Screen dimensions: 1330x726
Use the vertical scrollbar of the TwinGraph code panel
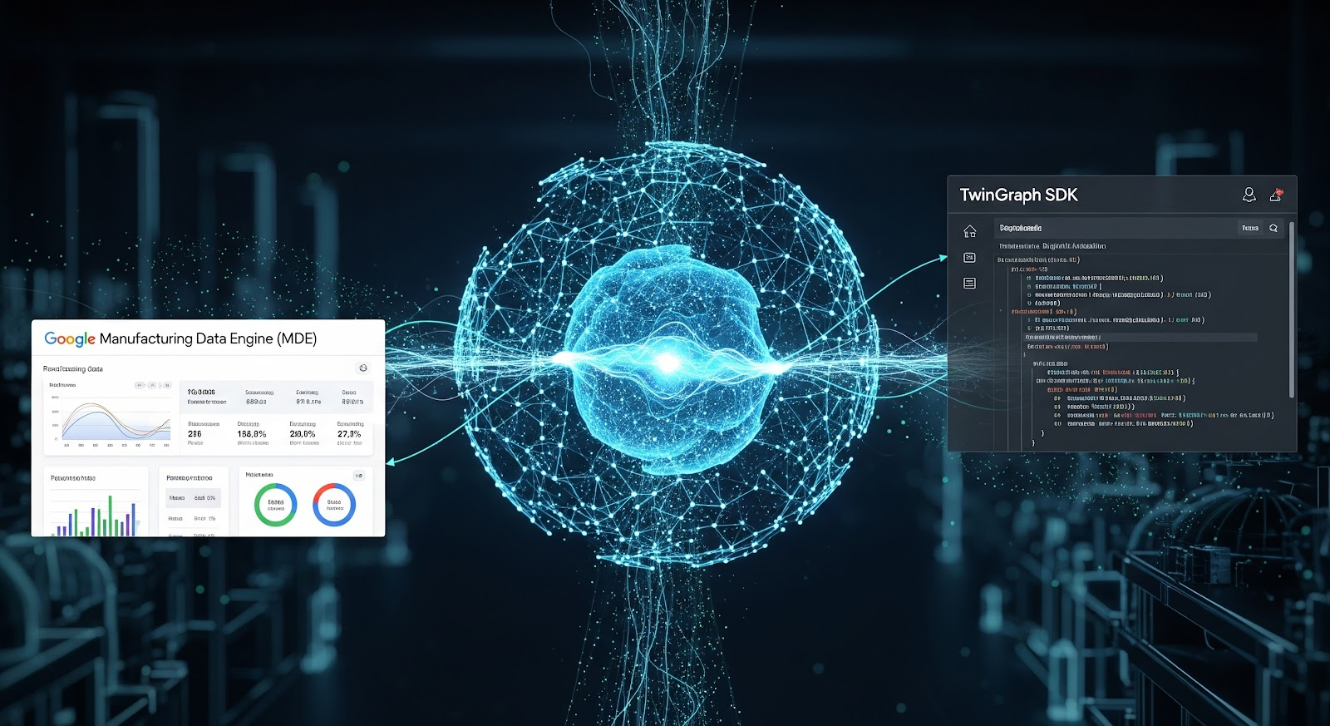[1291, 309]
